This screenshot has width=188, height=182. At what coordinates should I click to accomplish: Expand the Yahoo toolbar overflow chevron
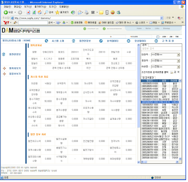183,22
